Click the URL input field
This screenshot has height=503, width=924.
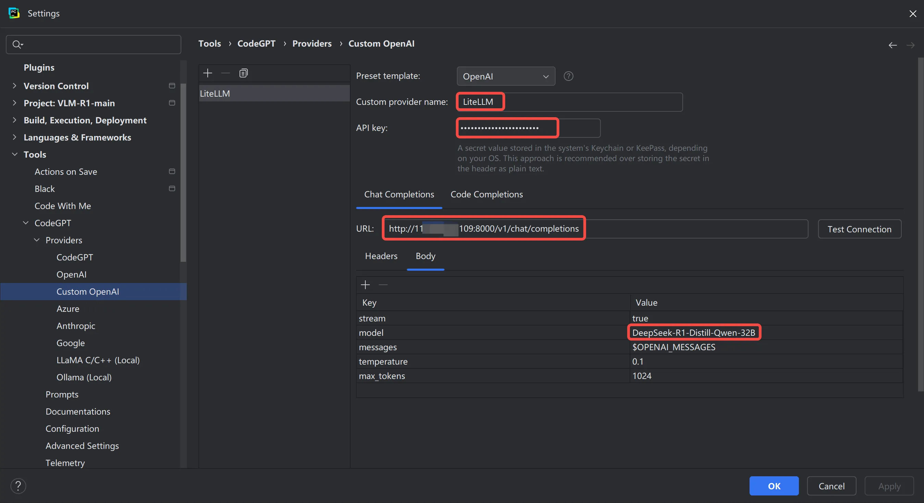tap(595, 229)
